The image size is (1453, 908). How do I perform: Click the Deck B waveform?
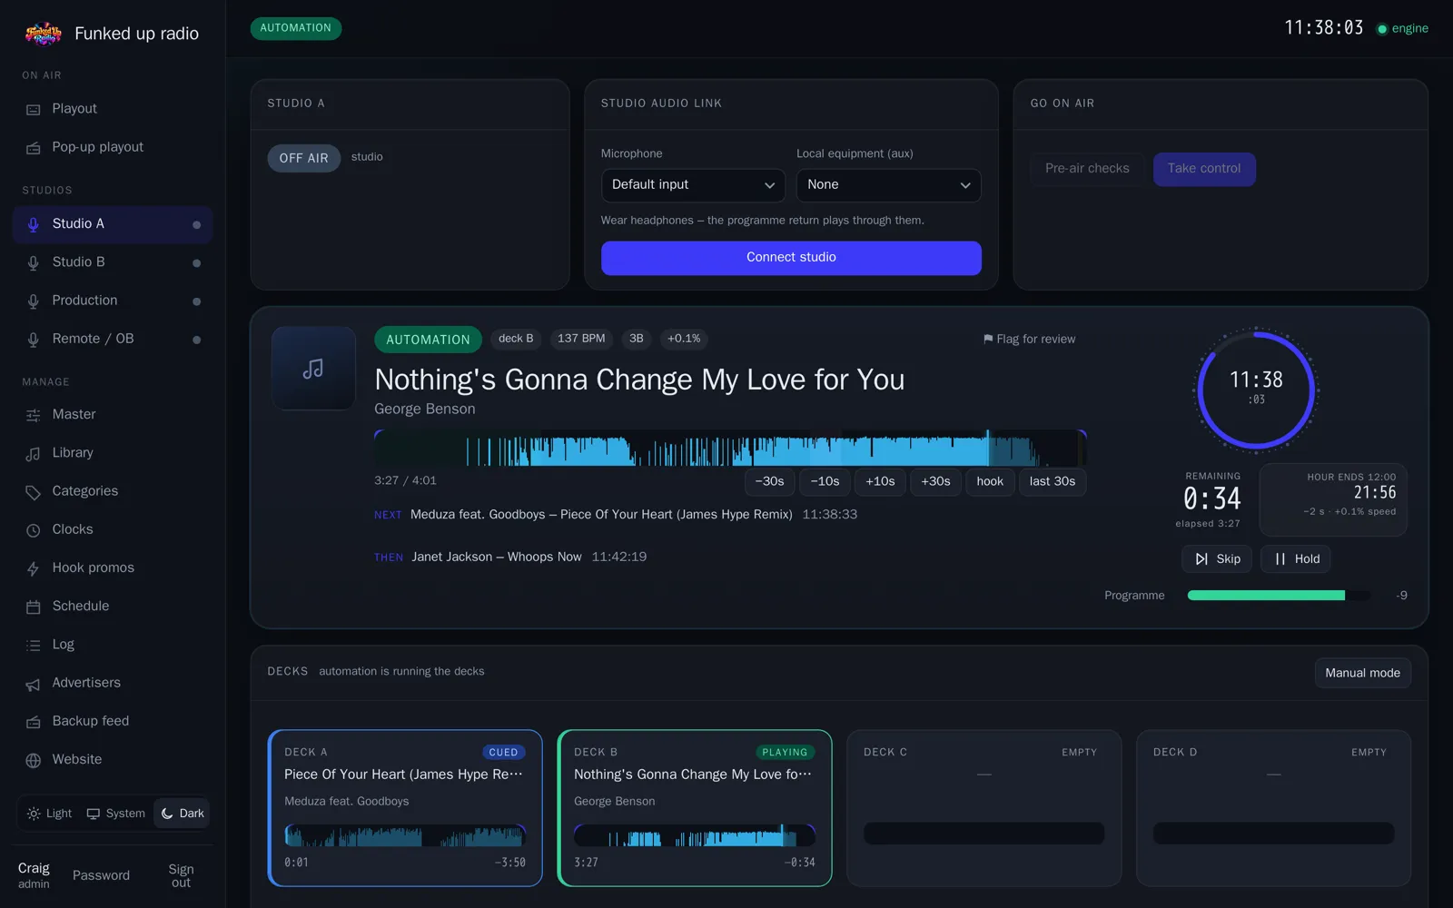tap(695, 834)
